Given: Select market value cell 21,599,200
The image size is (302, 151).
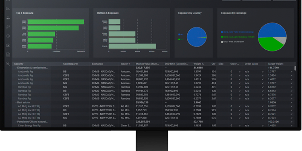Looking at the screenshot, I should point(142,76).
